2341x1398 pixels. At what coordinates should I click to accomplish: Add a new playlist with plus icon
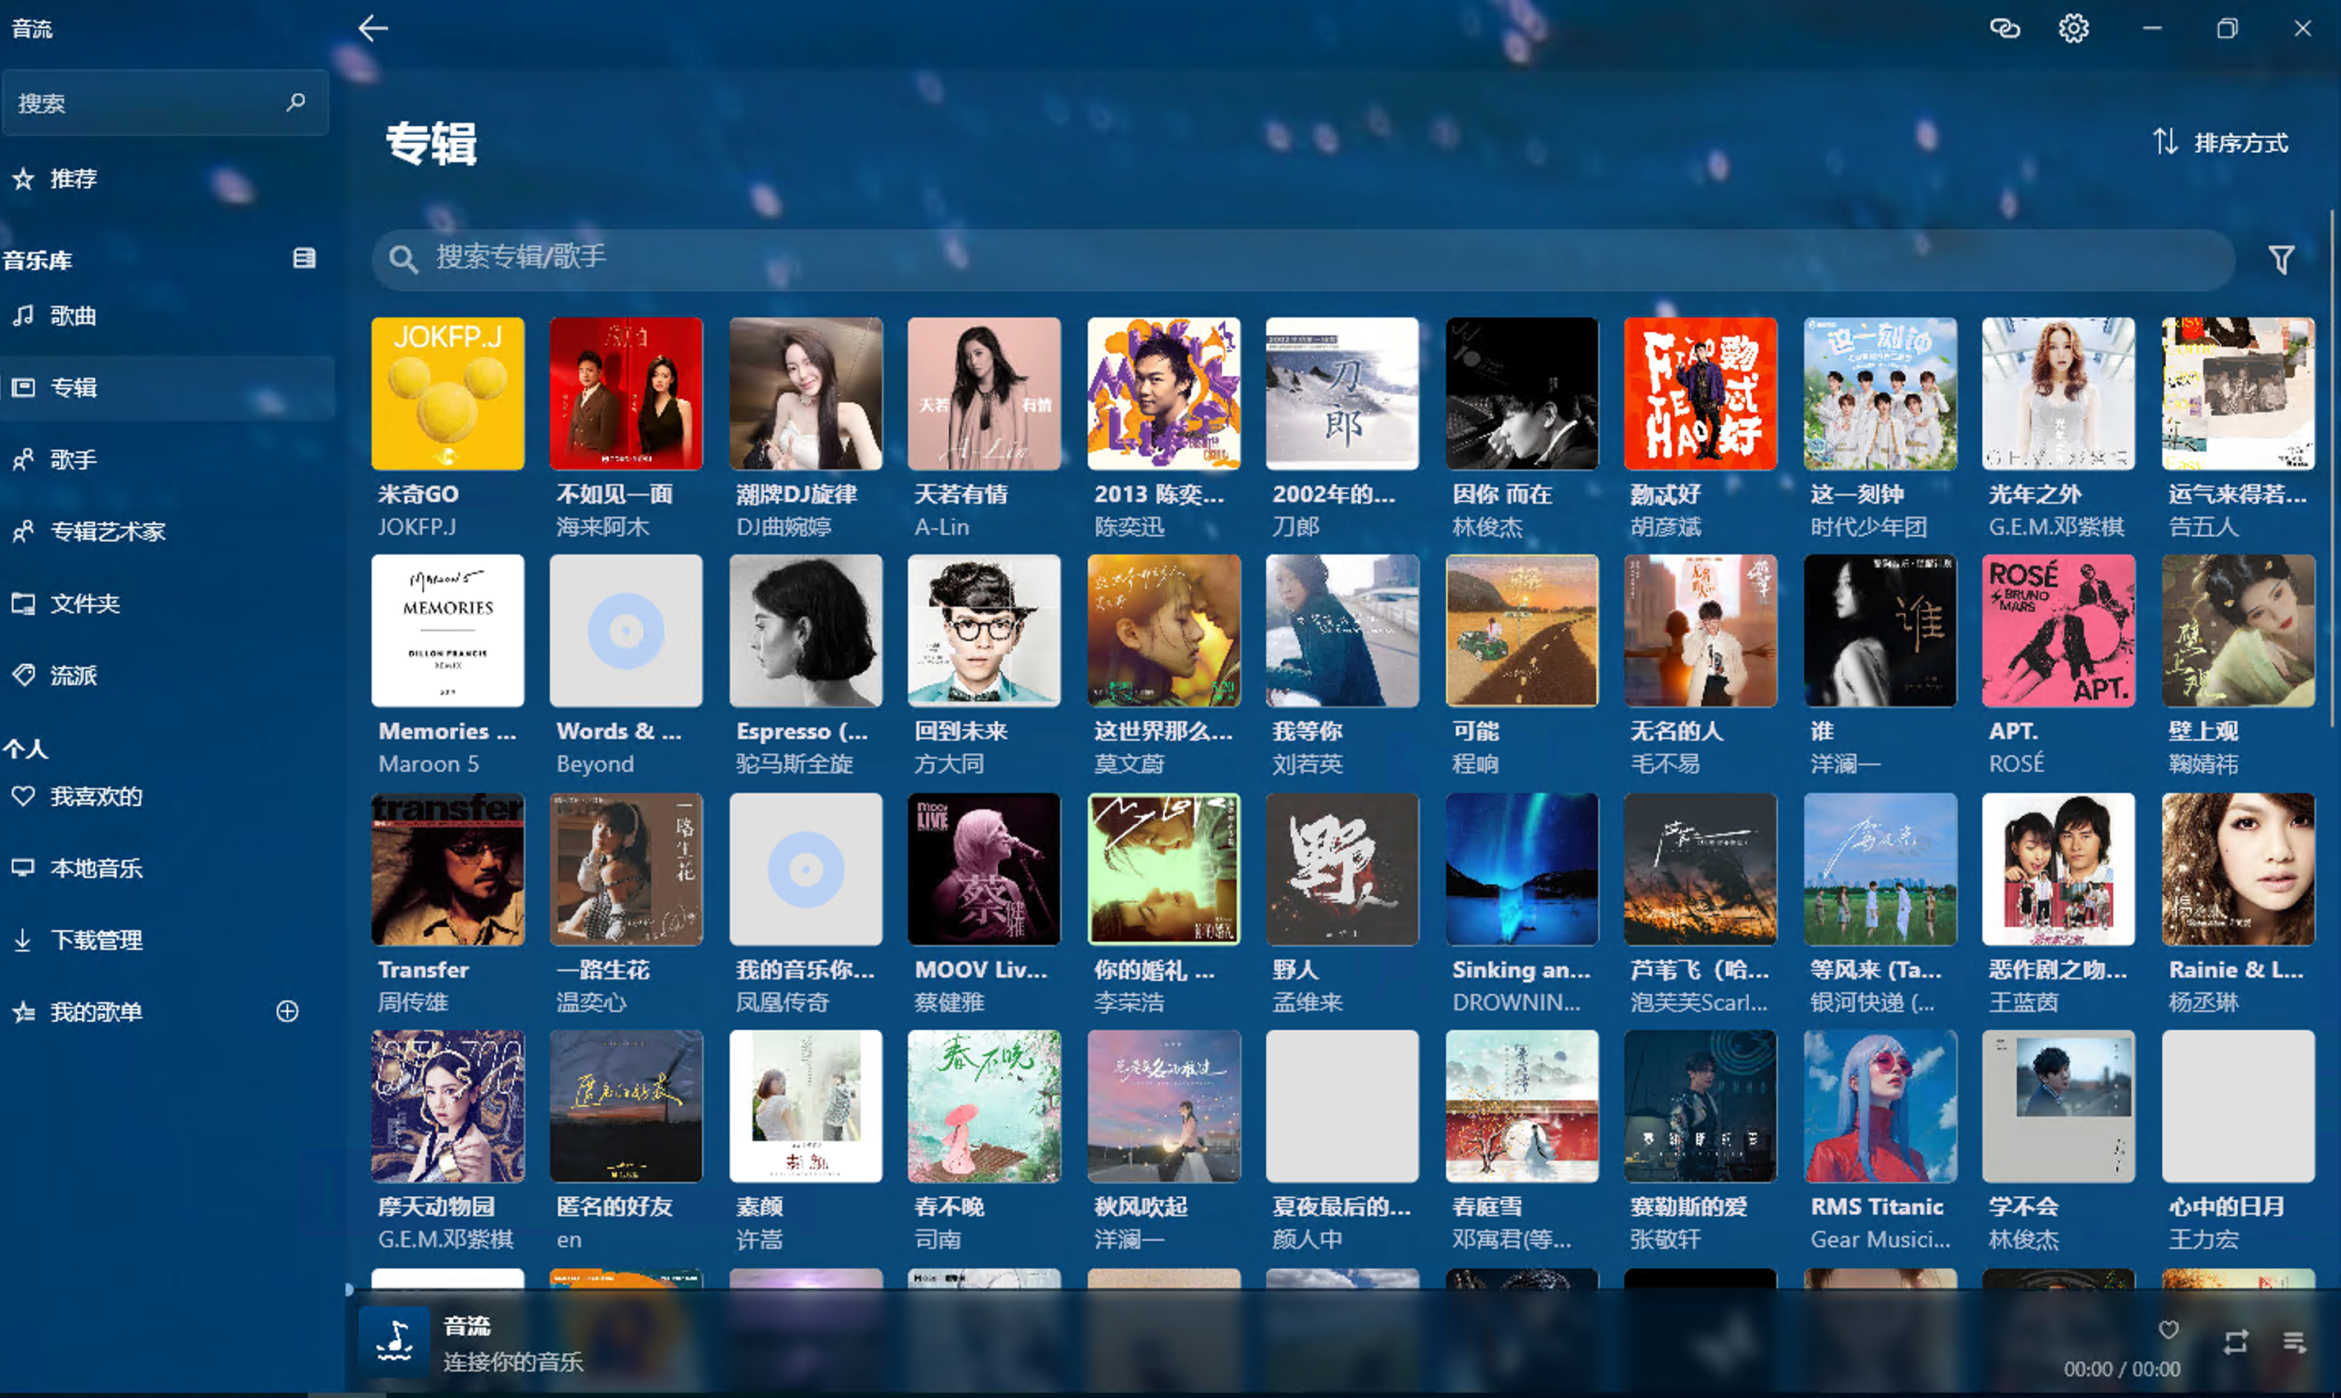(x=287, y=1010)
